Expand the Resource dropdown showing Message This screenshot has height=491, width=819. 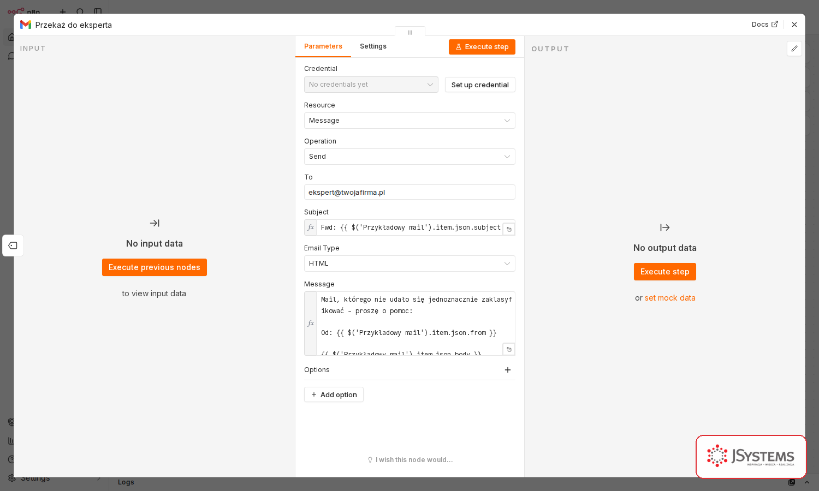pyautogui.click(x=410, y=121)
